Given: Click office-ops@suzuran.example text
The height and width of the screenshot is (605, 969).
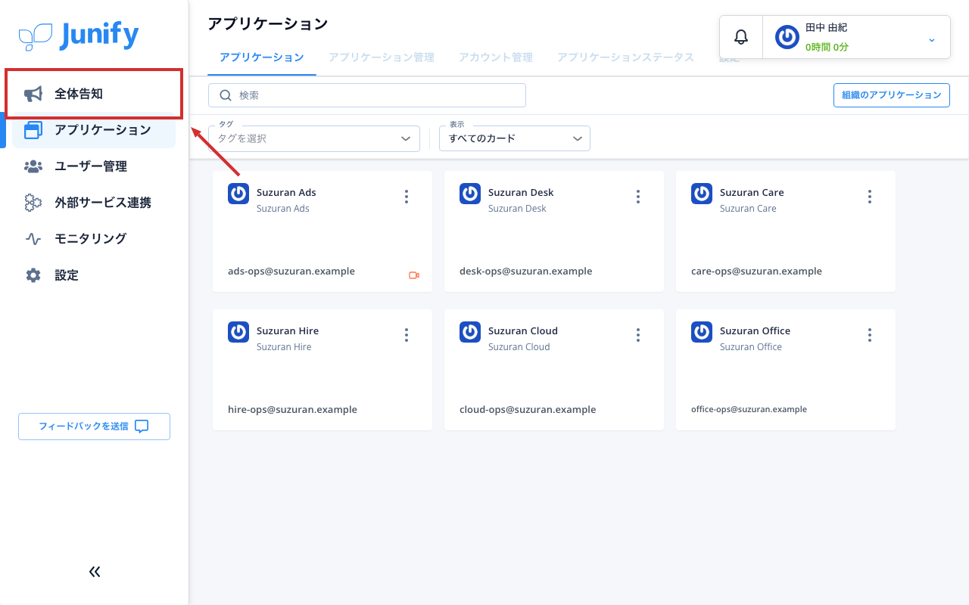Looking at the screenshot, I should [x=749, y=409].
